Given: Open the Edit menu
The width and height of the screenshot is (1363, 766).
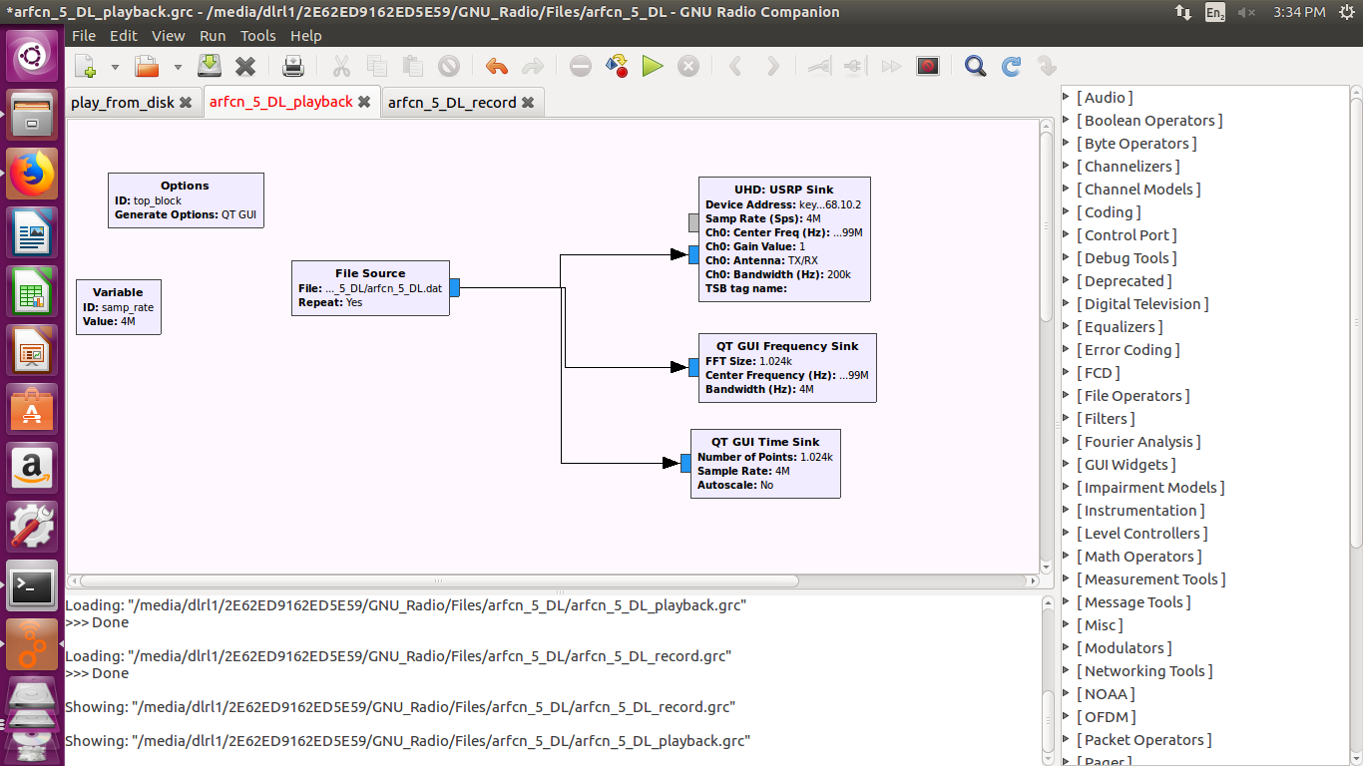Looking at the screenshot, I should (x=124, y=36).
